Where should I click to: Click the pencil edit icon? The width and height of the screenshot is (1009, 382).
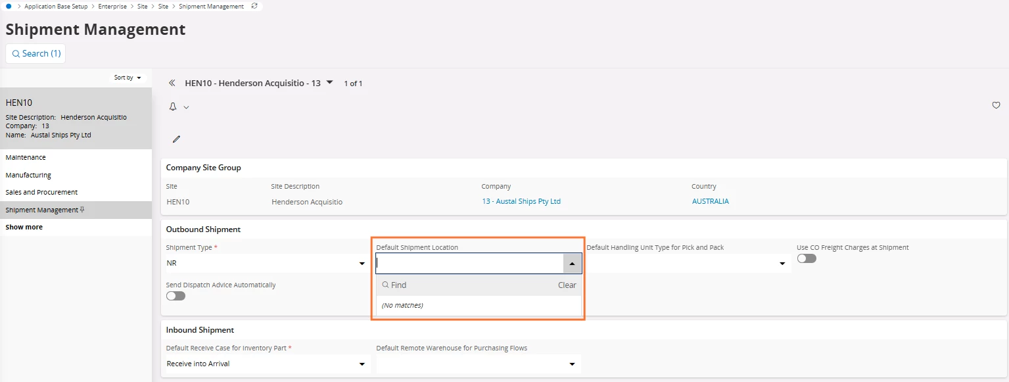176,139
